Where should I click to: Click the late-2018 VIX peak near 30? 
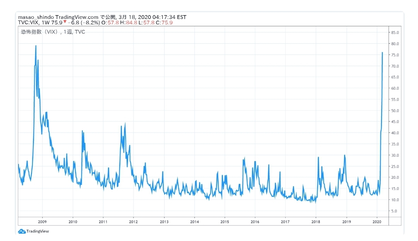point(345,156)
